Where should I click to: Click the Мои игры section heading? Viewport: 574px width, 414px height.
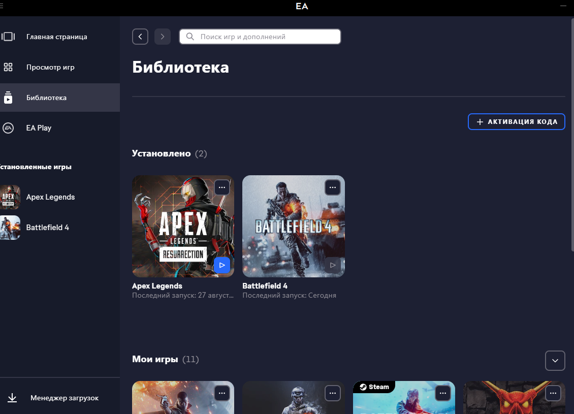click(155, 359)
